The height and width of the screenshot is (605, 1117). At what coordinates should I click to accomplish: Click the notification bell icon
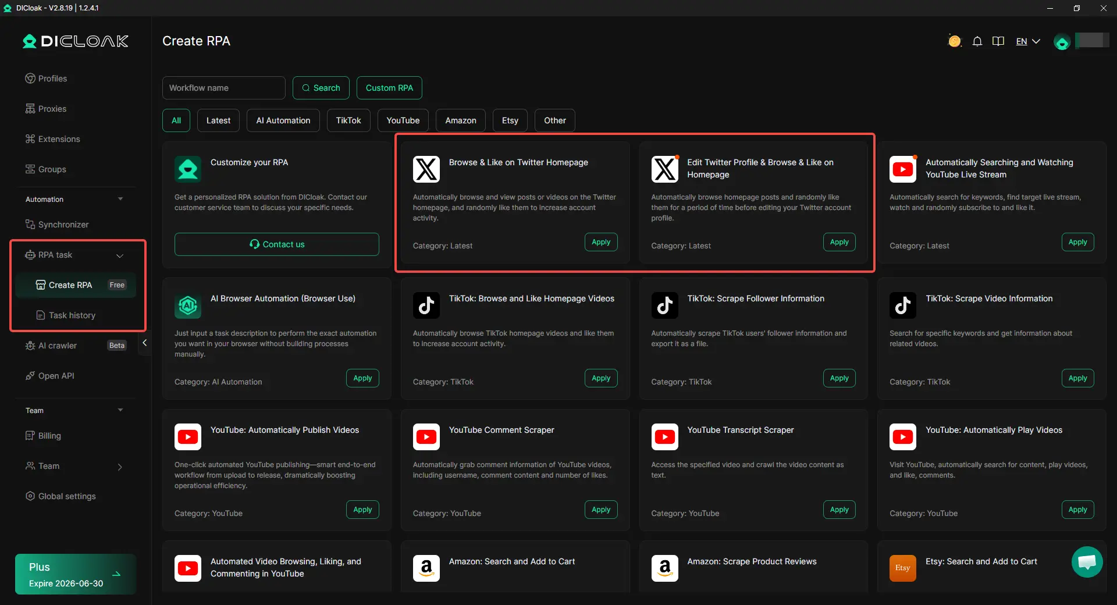pos(977,41)
